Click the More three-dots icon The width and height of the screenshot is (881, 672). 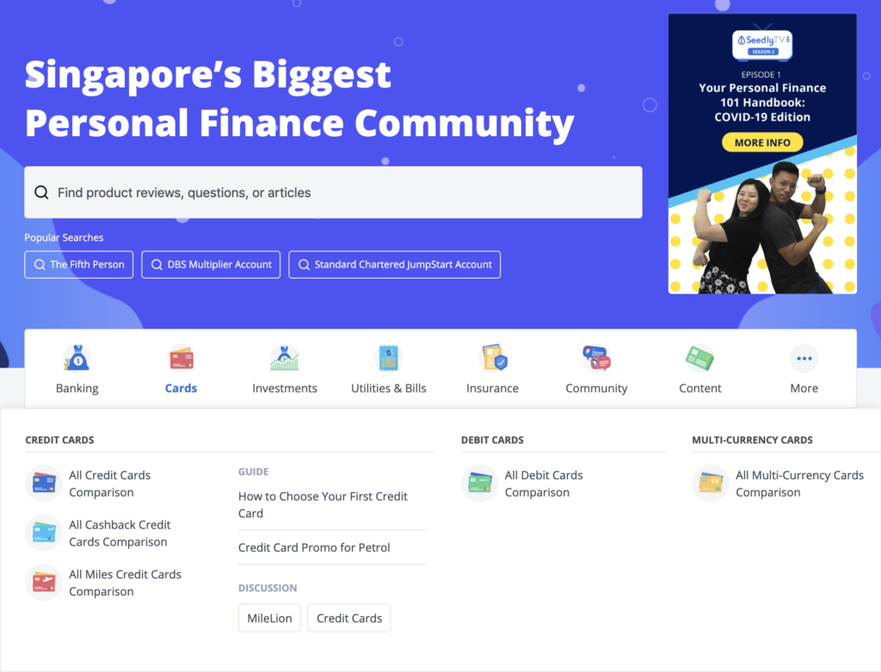point(804,358)
